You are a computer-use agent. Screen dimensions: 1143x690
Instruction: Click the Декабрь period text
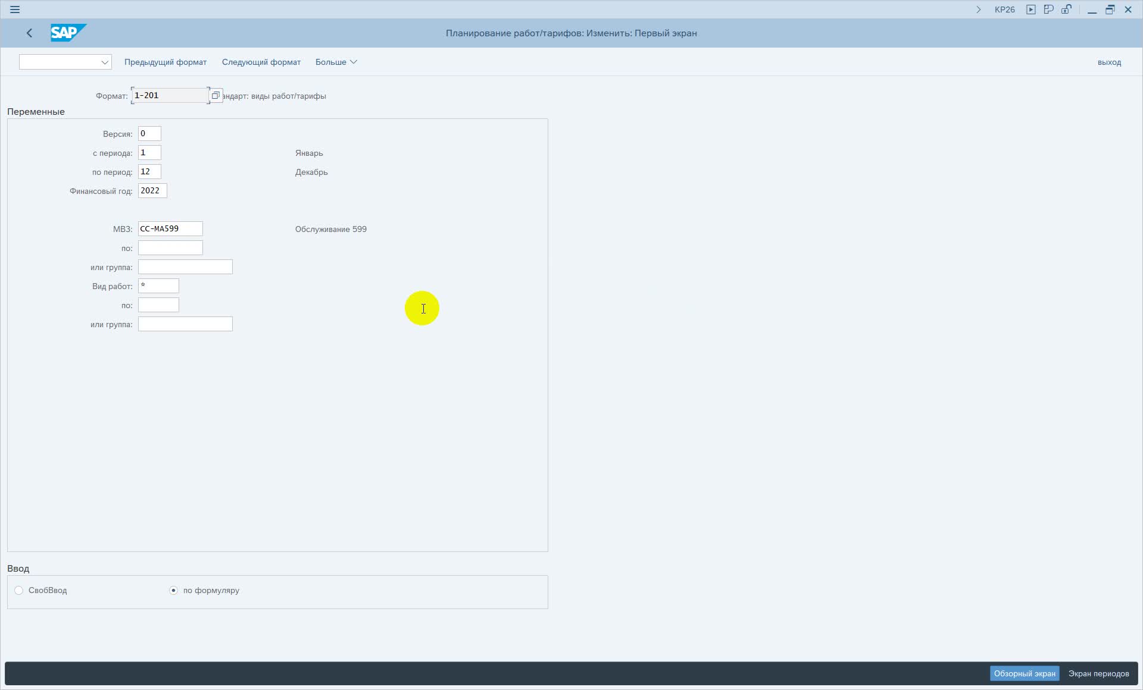(311, 172)
